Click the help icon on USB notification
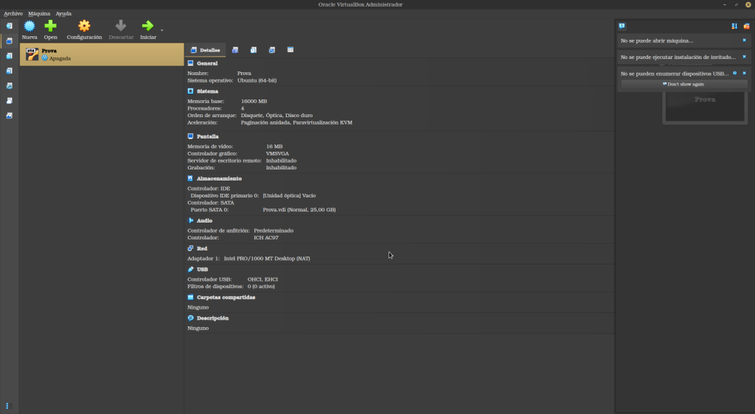 point(734,74)
